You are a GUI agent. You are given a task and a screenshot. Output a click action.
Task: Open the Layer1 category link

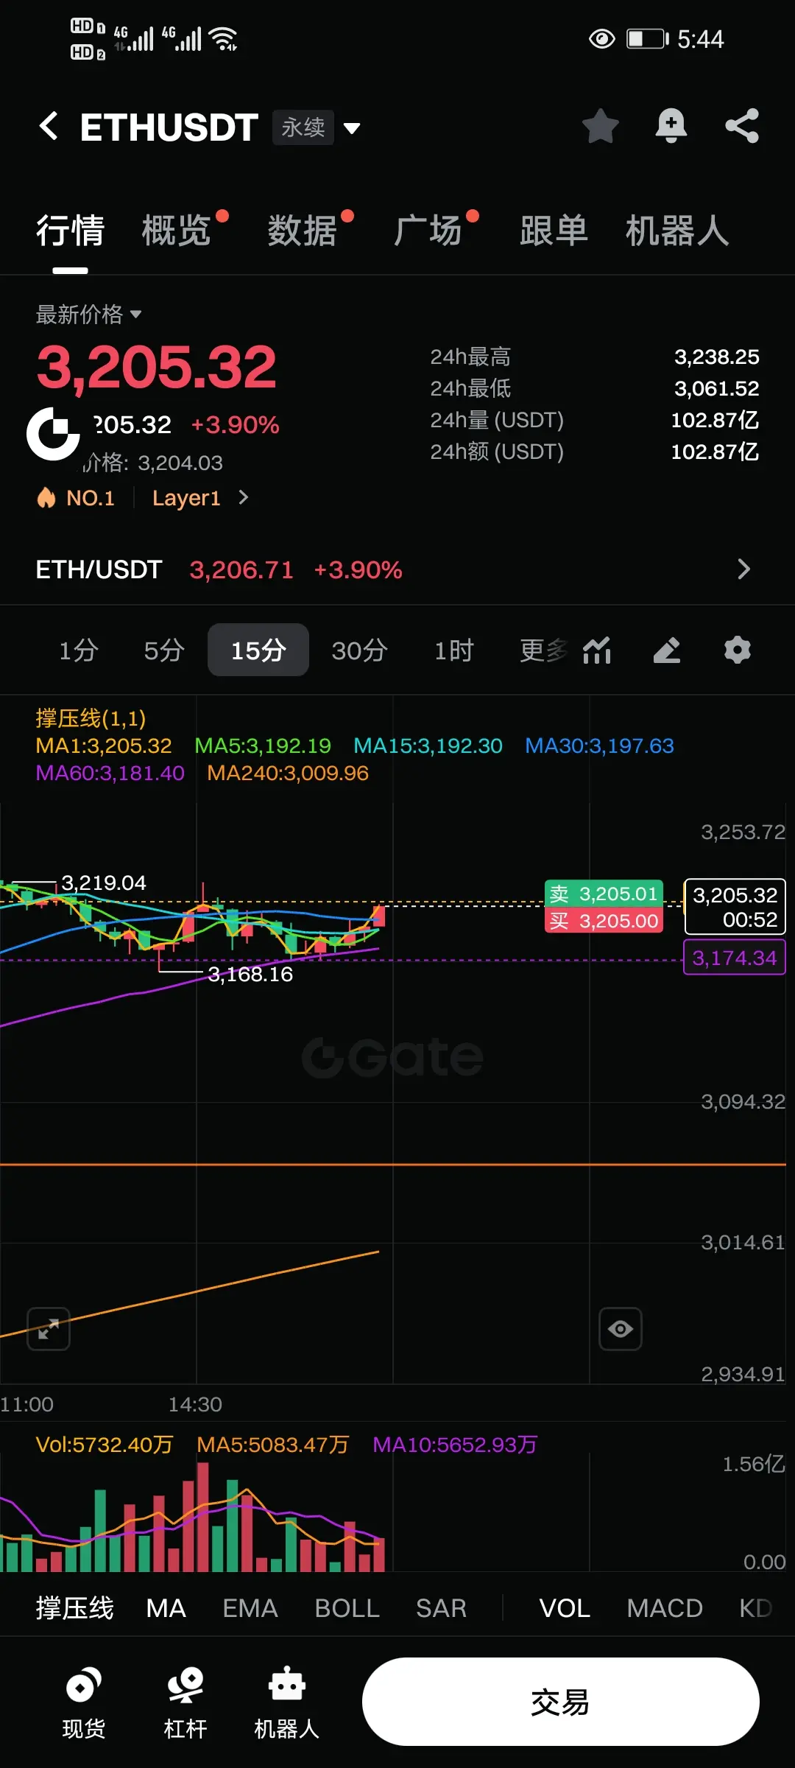point(186,498)
